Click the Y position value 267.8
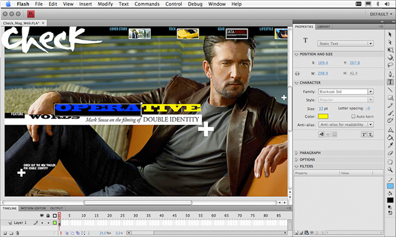The height and width of the screenshot is (237, 396). (x=355, y=63)
